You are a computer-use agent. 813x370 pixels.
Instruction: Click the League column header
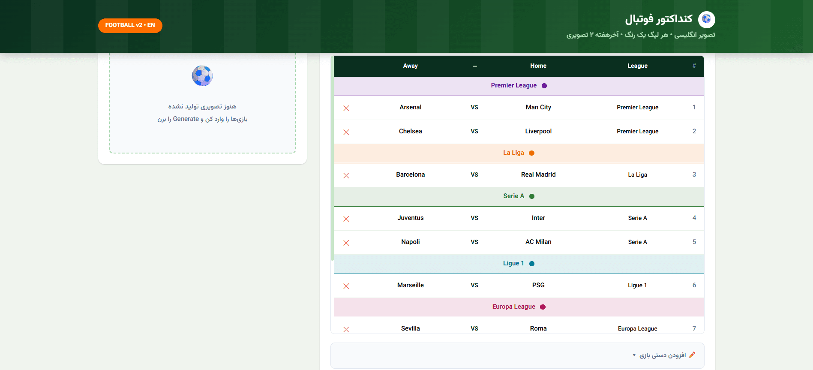637,66
